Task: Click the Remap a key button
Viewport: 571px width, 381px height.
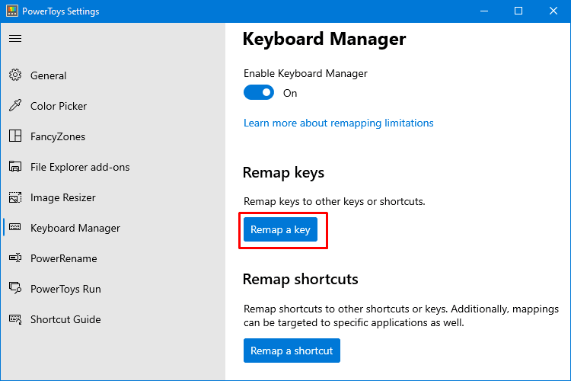Action: point(280,229)
